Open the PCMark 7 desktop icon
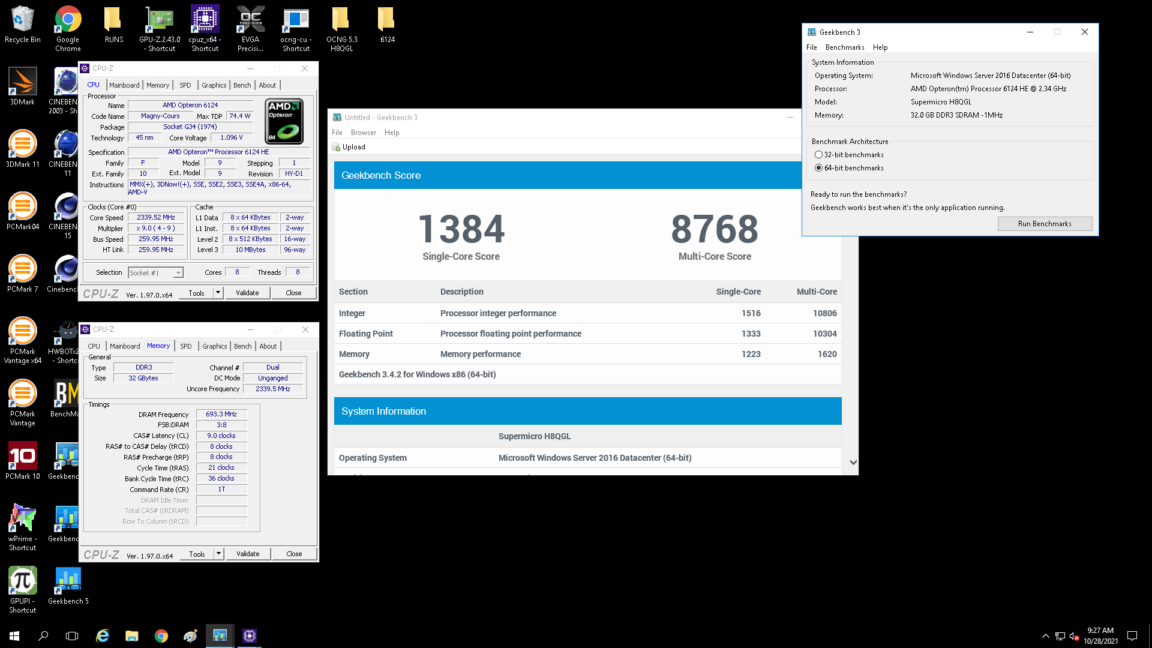Screen dimensions: 1152x648 pos(23,274)
